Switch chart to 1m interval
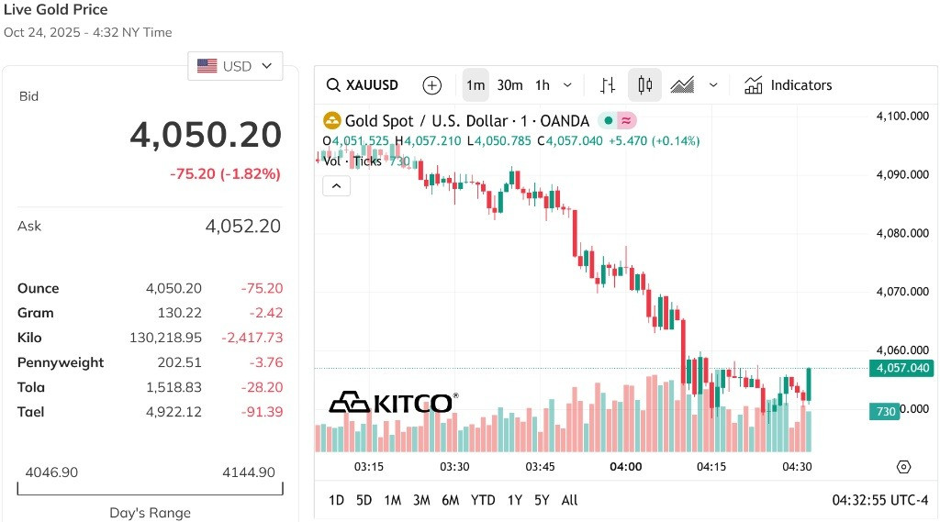This screenshot has width=940, height=522. point(476,85)
